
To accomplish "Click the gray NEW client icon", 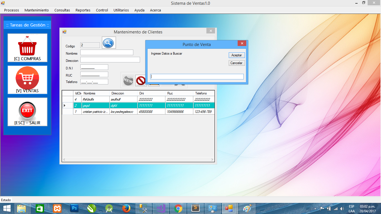I will [x=128, y=81].
